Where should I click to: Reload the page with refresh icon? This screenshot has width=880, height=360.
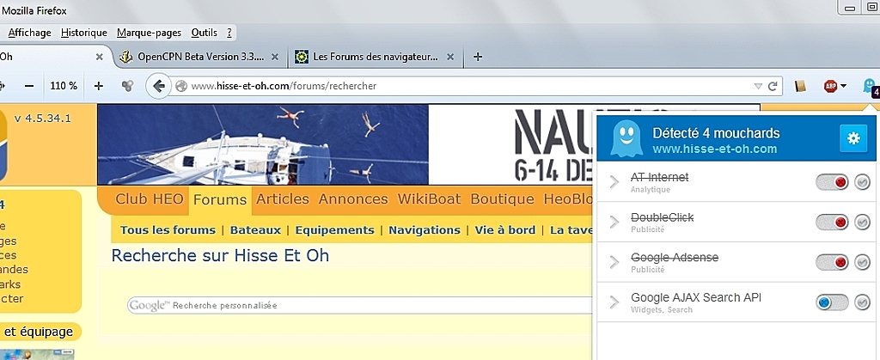click(773, 87)
